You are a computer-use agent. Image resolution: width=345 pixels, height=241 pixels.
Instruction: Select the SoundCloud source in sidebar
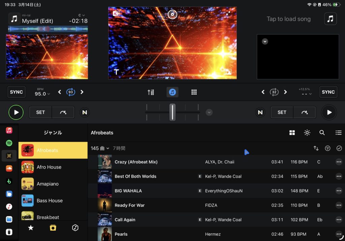pyautogui.click(x=9, y=168)
